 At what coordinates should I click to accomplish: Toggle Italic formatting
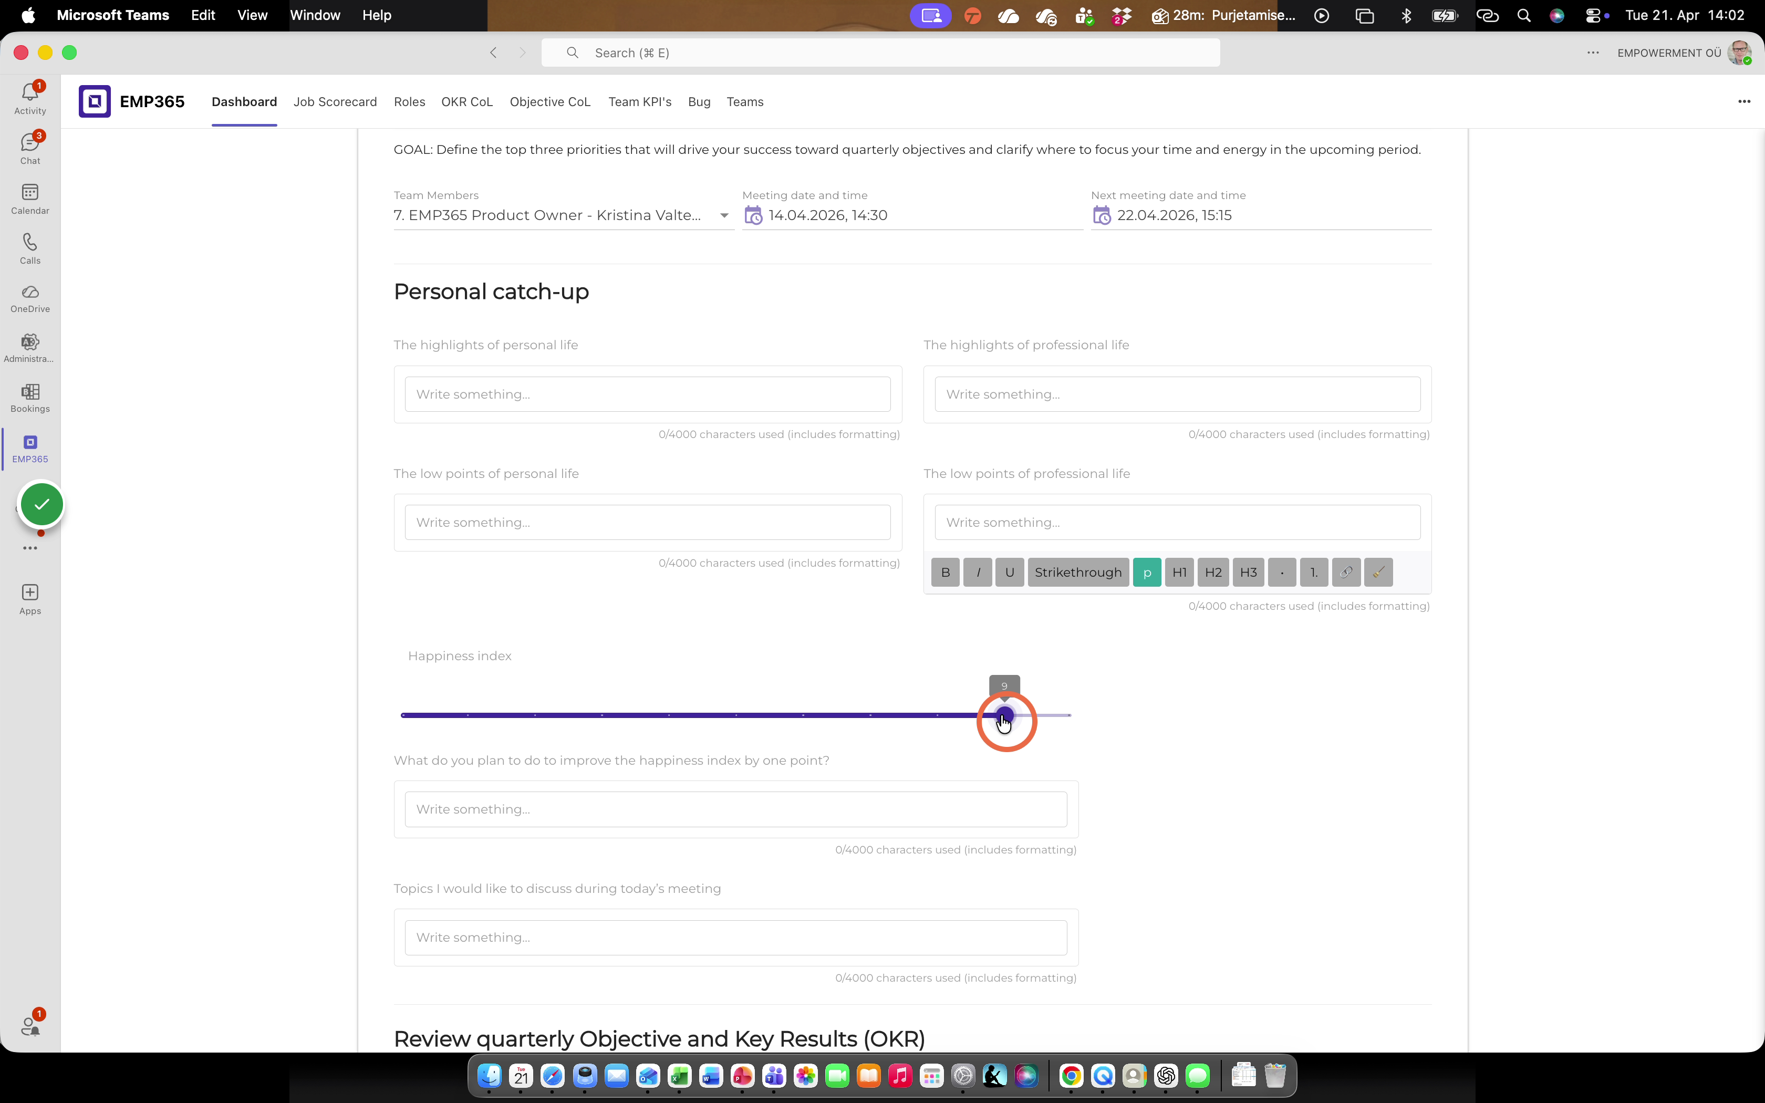click(x=978, y=573)
